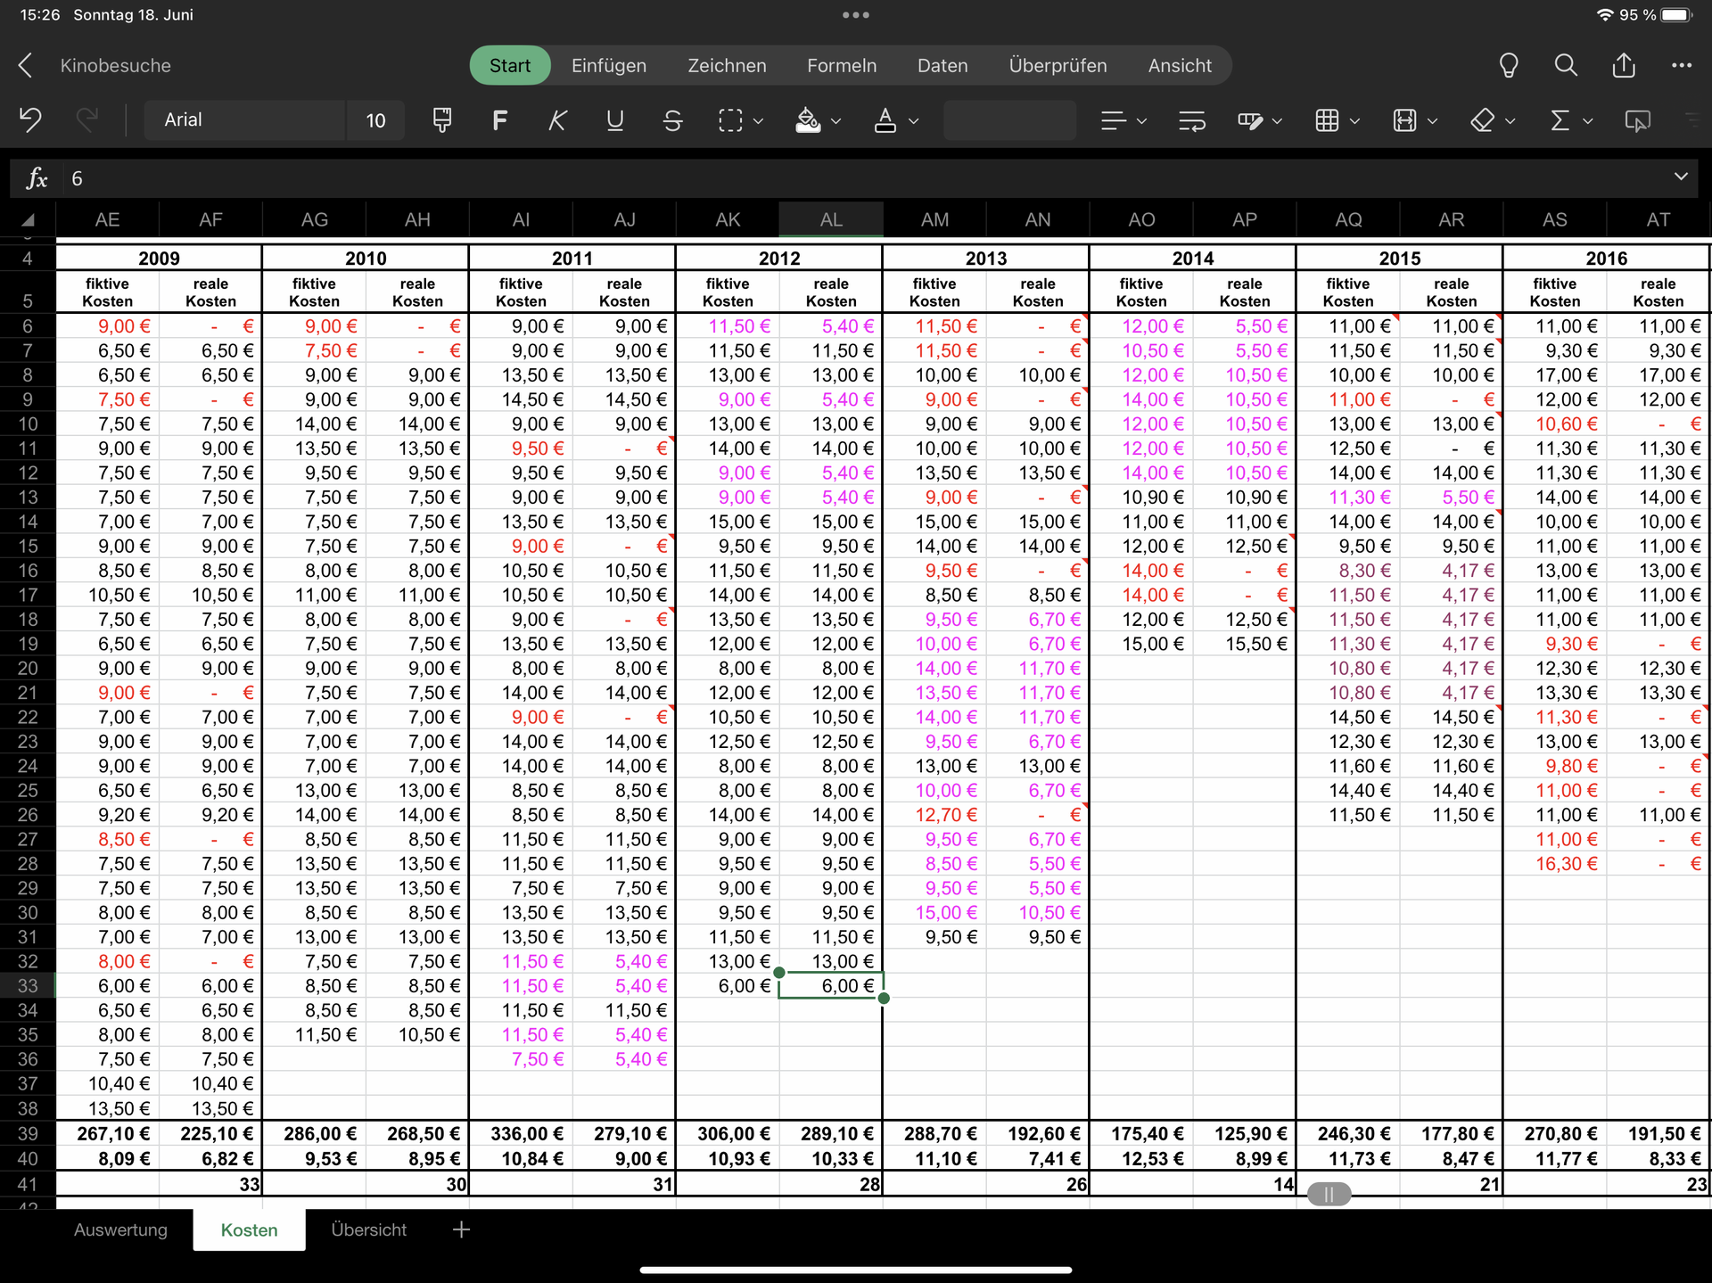Click the text wrap icon
The height and width of the screenshot is (1283, 1712).
(x=1191, y=120)
